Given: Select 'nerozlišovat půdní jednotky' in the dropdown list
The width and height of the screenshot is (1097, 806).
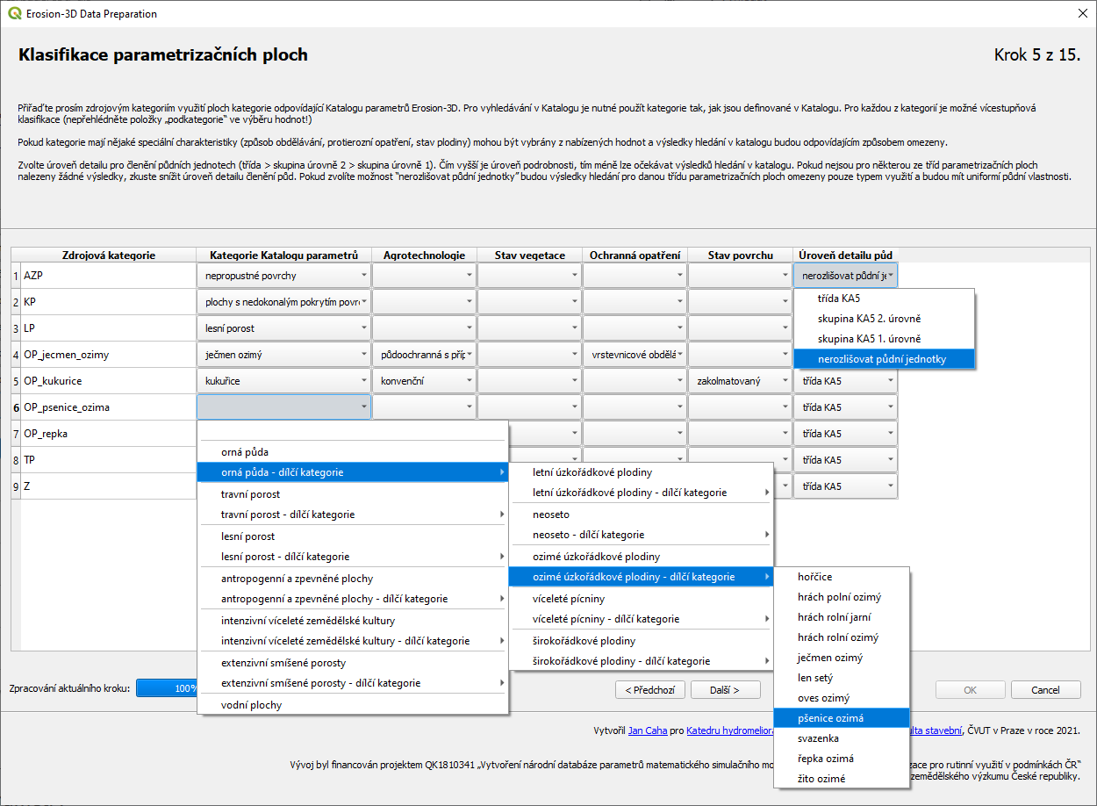Looking at the screenshot, I should tap(884, 358).
